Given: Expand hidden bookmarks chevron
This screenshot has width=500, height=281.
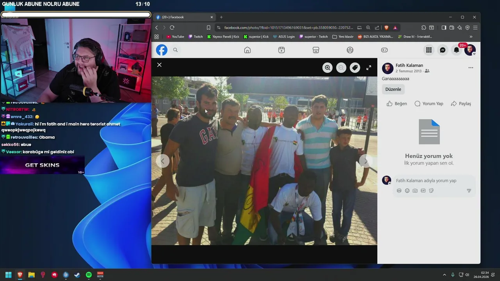Looking at the screenshot, I should 471,37.
